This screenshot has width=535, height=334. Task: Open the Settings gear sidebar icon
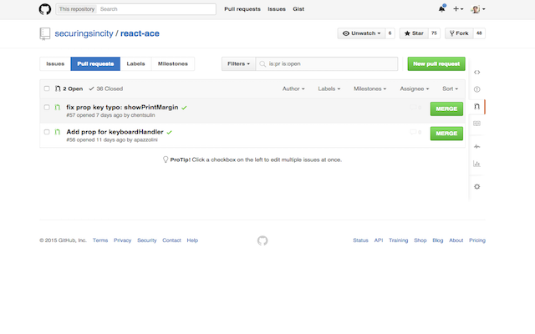(x=477, y=186)
